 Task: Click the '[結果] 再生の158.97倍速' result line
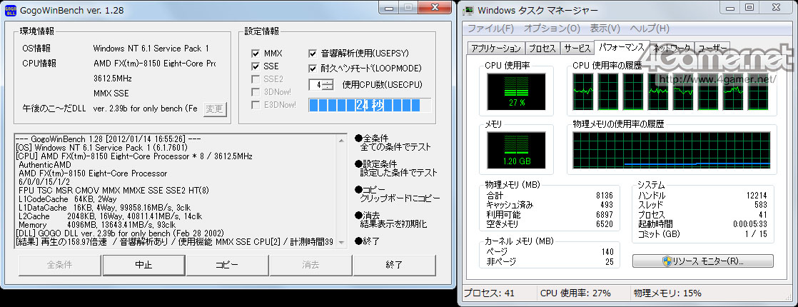click(175, 242)
